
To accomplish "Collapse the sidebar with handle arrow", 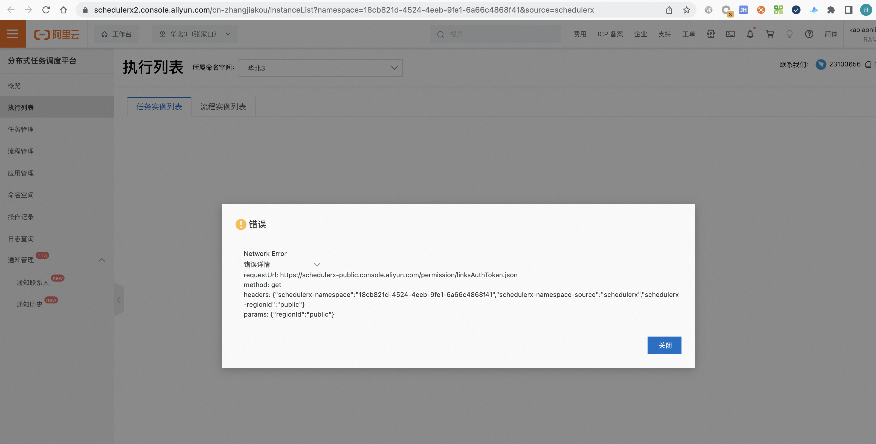I will click(x=119, y=300).
